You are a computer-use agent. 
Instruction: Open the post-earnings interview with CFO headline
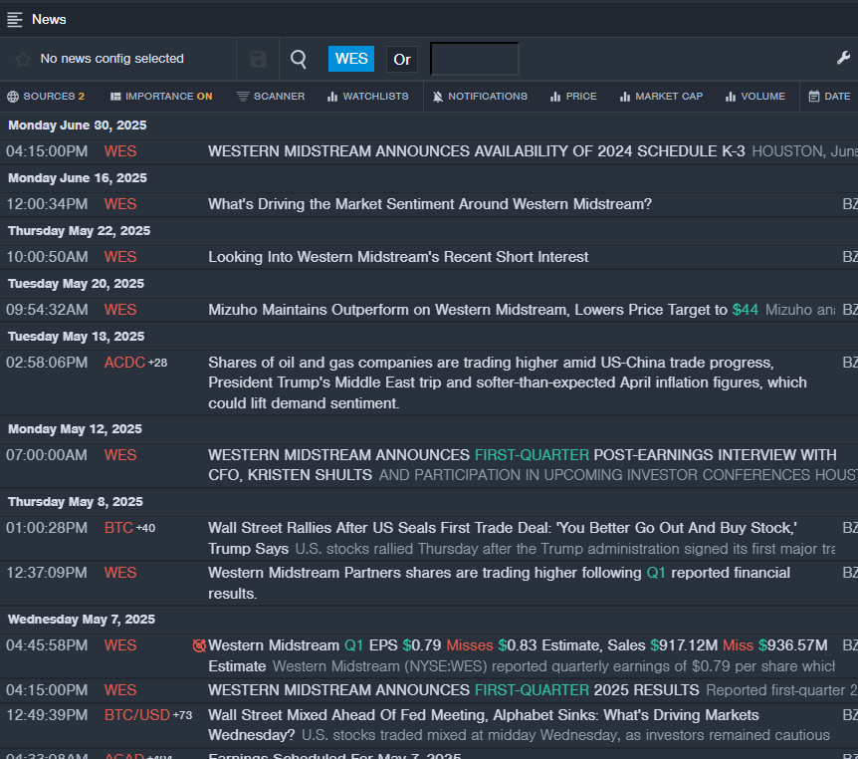(522, 465)
